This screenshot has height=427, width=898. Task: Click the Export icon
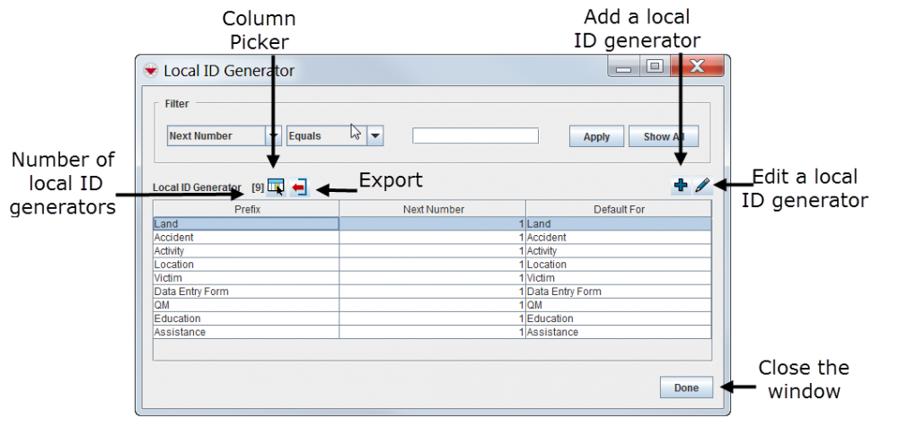coord(299,187)
